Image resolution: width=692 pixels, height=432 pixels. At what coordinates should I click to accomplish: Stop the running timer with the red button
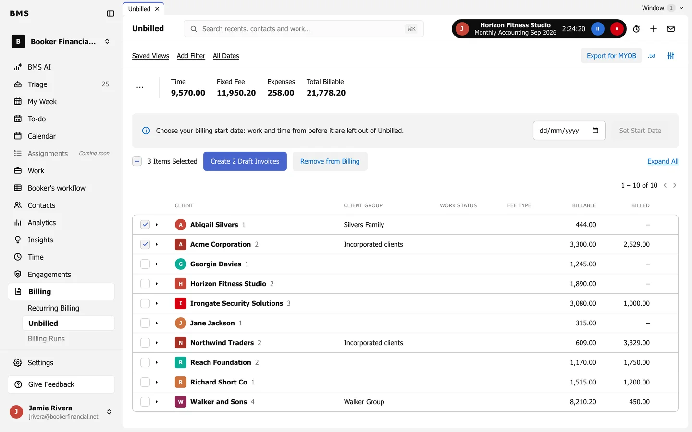coord(617,29)
